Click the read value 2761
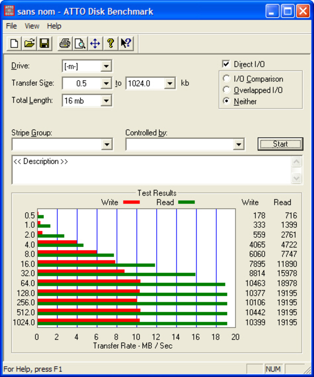The width and height of the screenshot is (314, 377). click(289, 235)
